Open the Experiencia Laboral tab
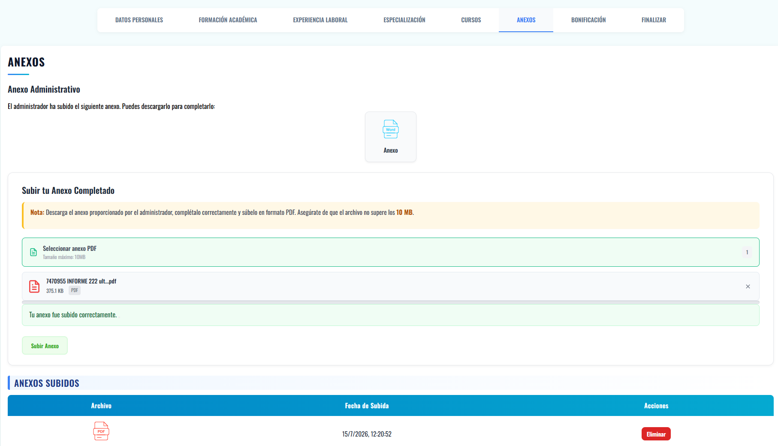 pyautogui.click(x=320, y=20)
